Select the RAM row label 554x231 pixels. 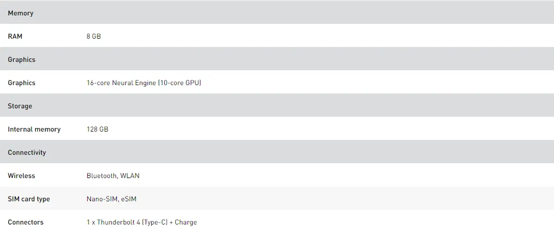15,36
